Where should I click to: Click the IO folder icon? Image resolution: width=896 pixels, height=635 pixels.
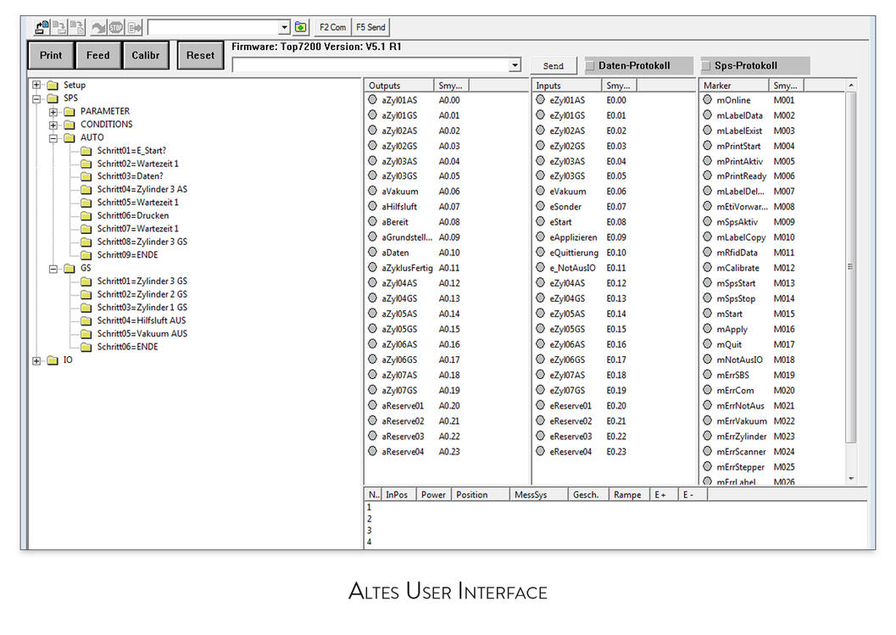point(53,360)
